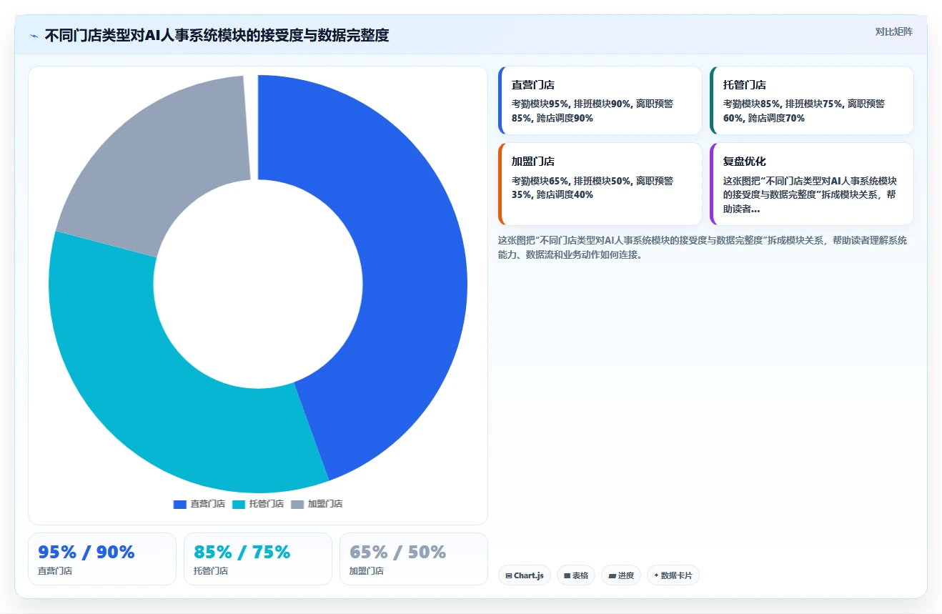The image size is (942, 614).
Task: Click the blue 直营门店 legend color box
Action: point(179,504)
